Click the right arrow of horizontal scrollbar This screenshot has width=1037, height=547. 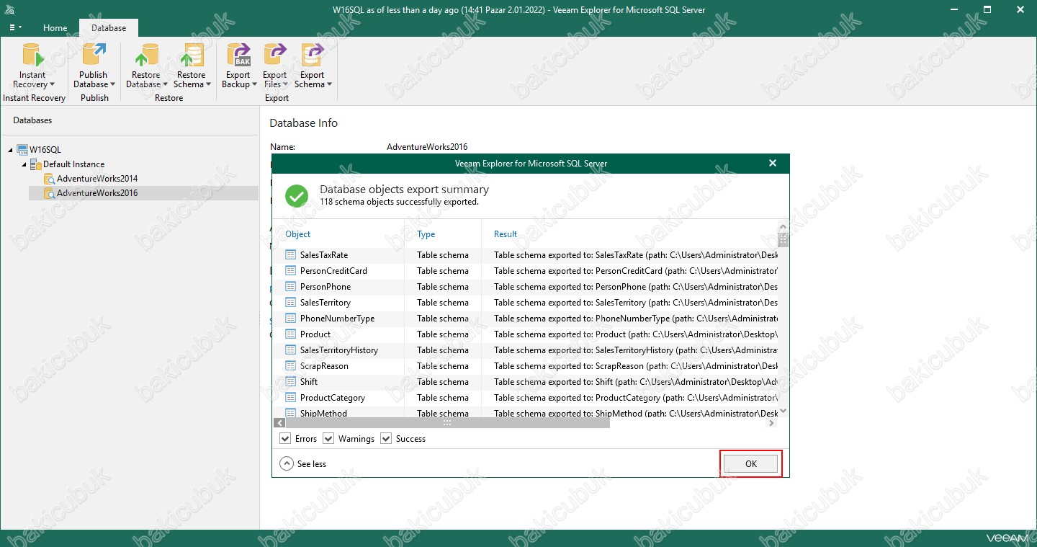pyautogui.click(x=772, y=423)
